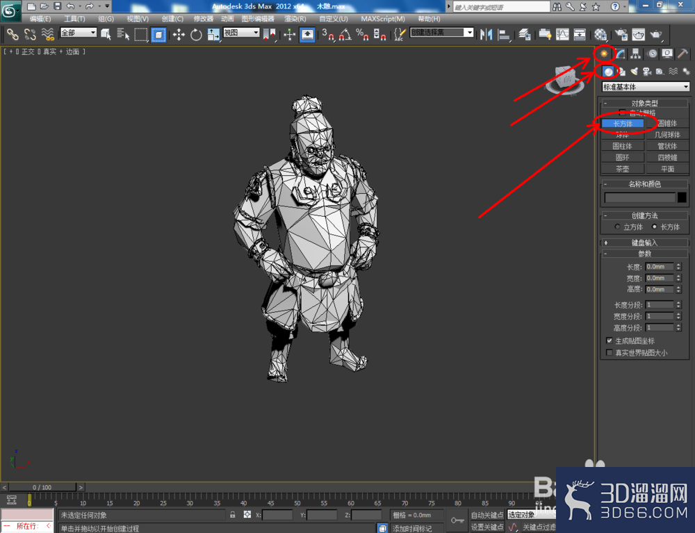The height and width of the screenshot is (533, 695).
Task: Activate the Select and Rotate tool
Action: [x=196, y=34]
